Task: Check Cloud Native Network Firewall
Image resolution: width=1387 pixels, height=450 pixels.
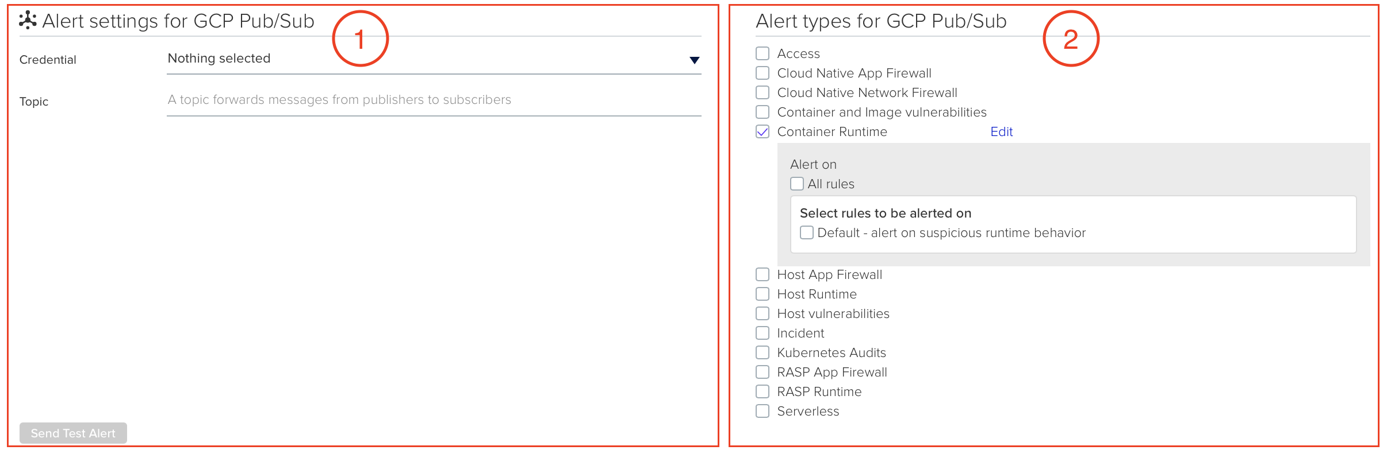Action: click(763, 92)
